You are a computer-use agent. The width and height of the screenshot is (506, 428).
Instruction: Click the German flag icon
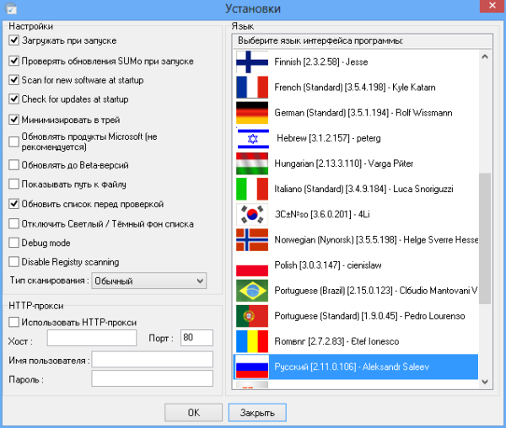(x=252, y=113)
